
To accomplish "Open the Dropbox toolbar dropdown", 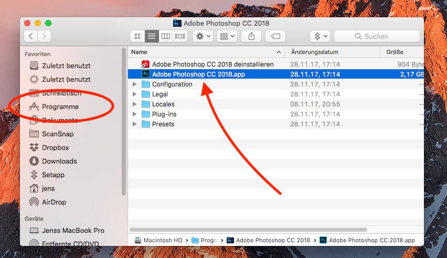I will pos(320,36).
